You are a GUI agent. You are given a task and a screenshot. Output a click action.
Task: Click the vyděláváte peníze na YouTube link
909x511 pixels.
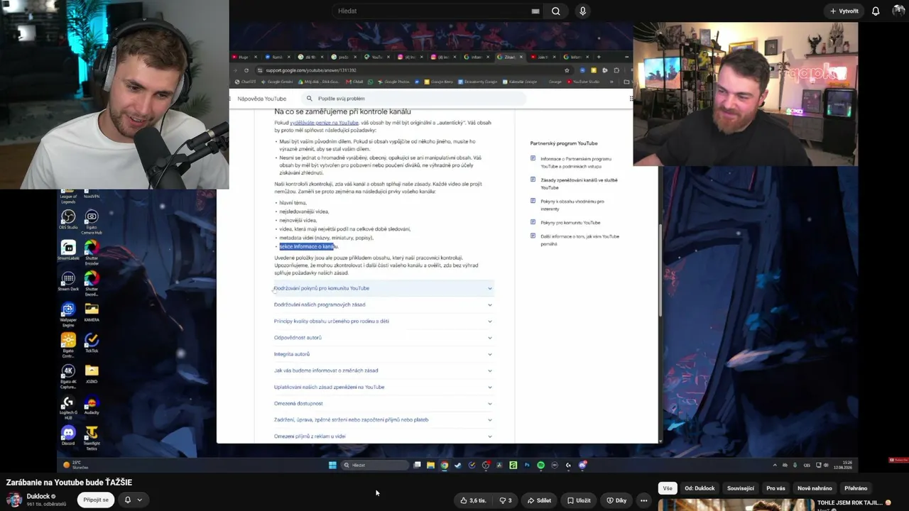coord(324,123)
